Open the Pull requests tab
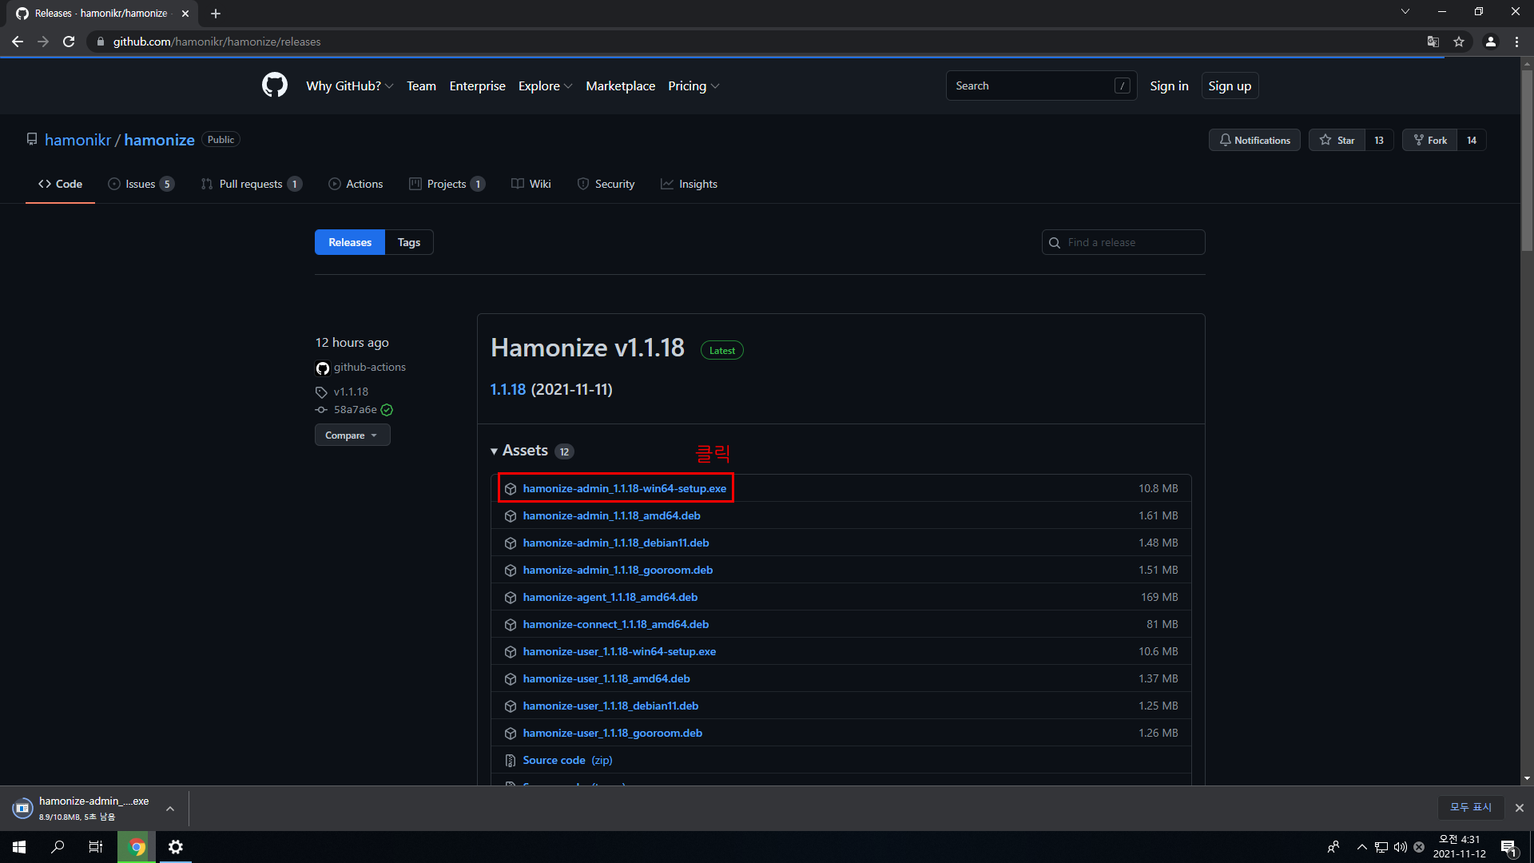The width and height of the screenshot is (1534, 863). point(251,184)
